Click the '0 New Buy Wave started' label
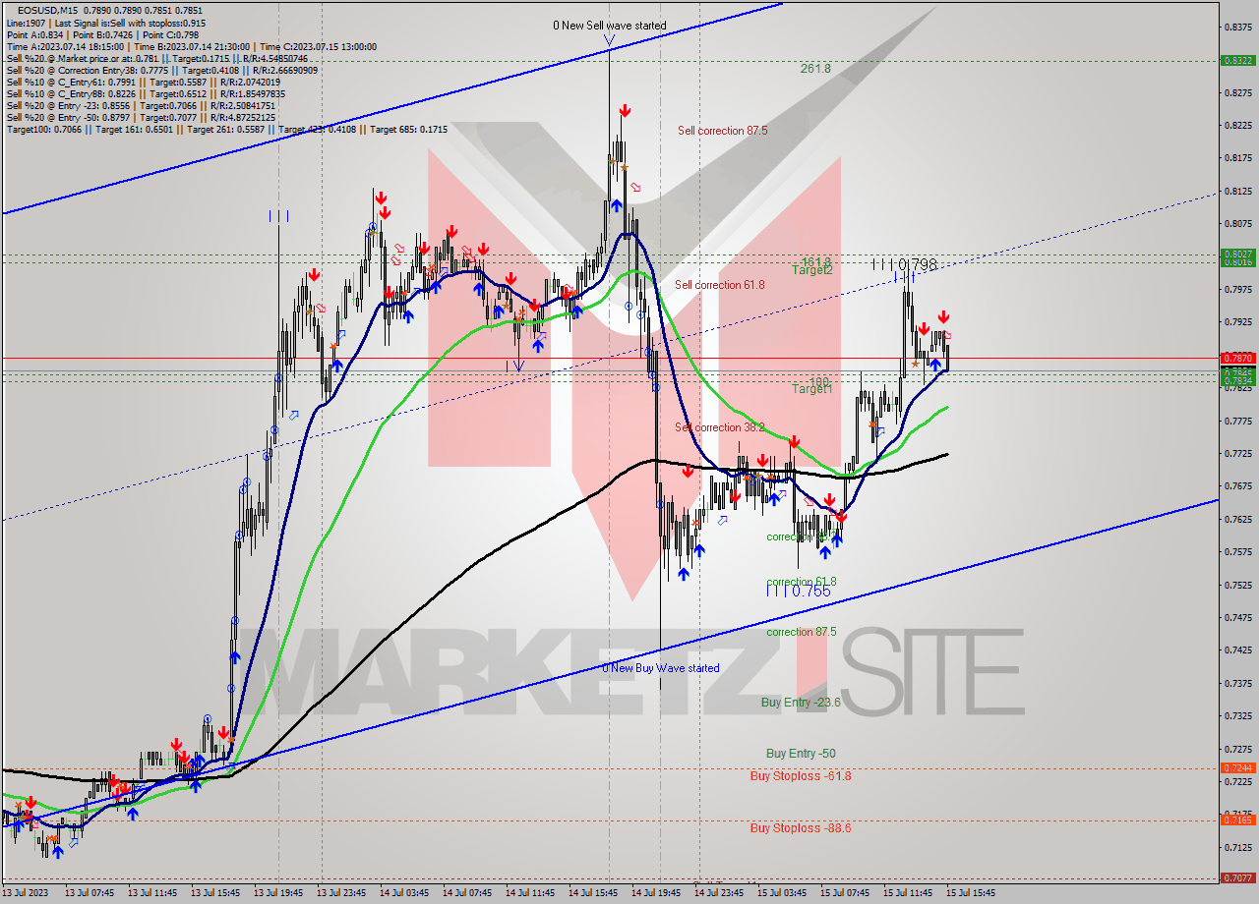 tap(661, 668)
